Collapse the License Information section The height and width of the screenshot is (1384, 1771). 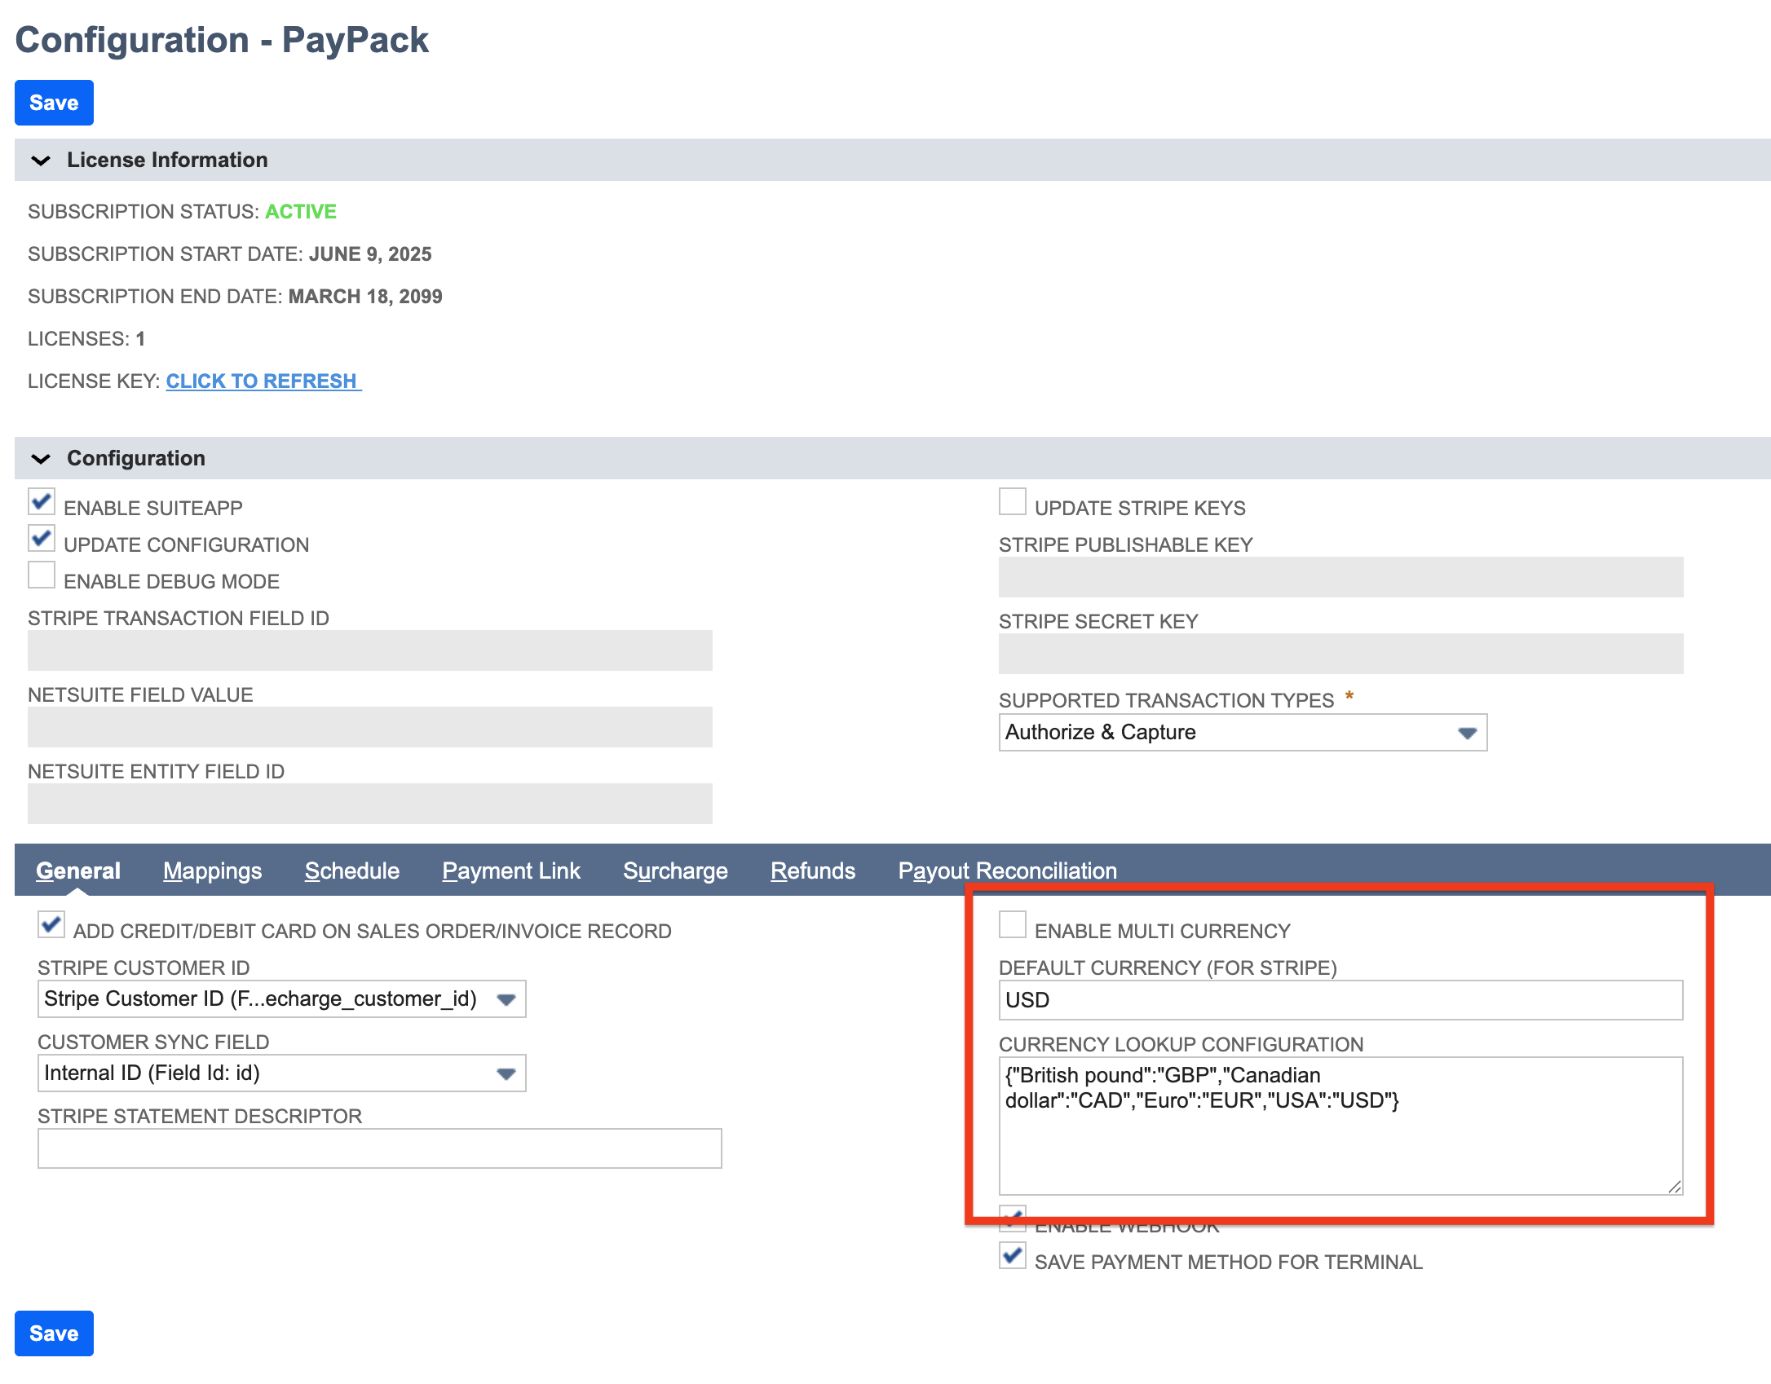tap(41, 161)
